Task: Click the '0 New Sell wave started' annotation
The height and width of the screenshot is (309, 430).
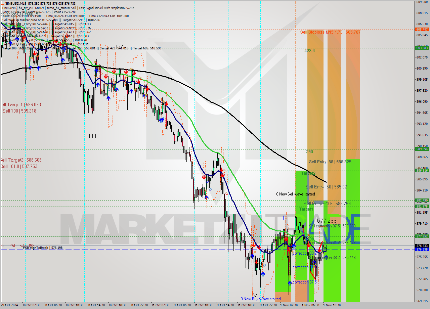Action: [296, 194]
